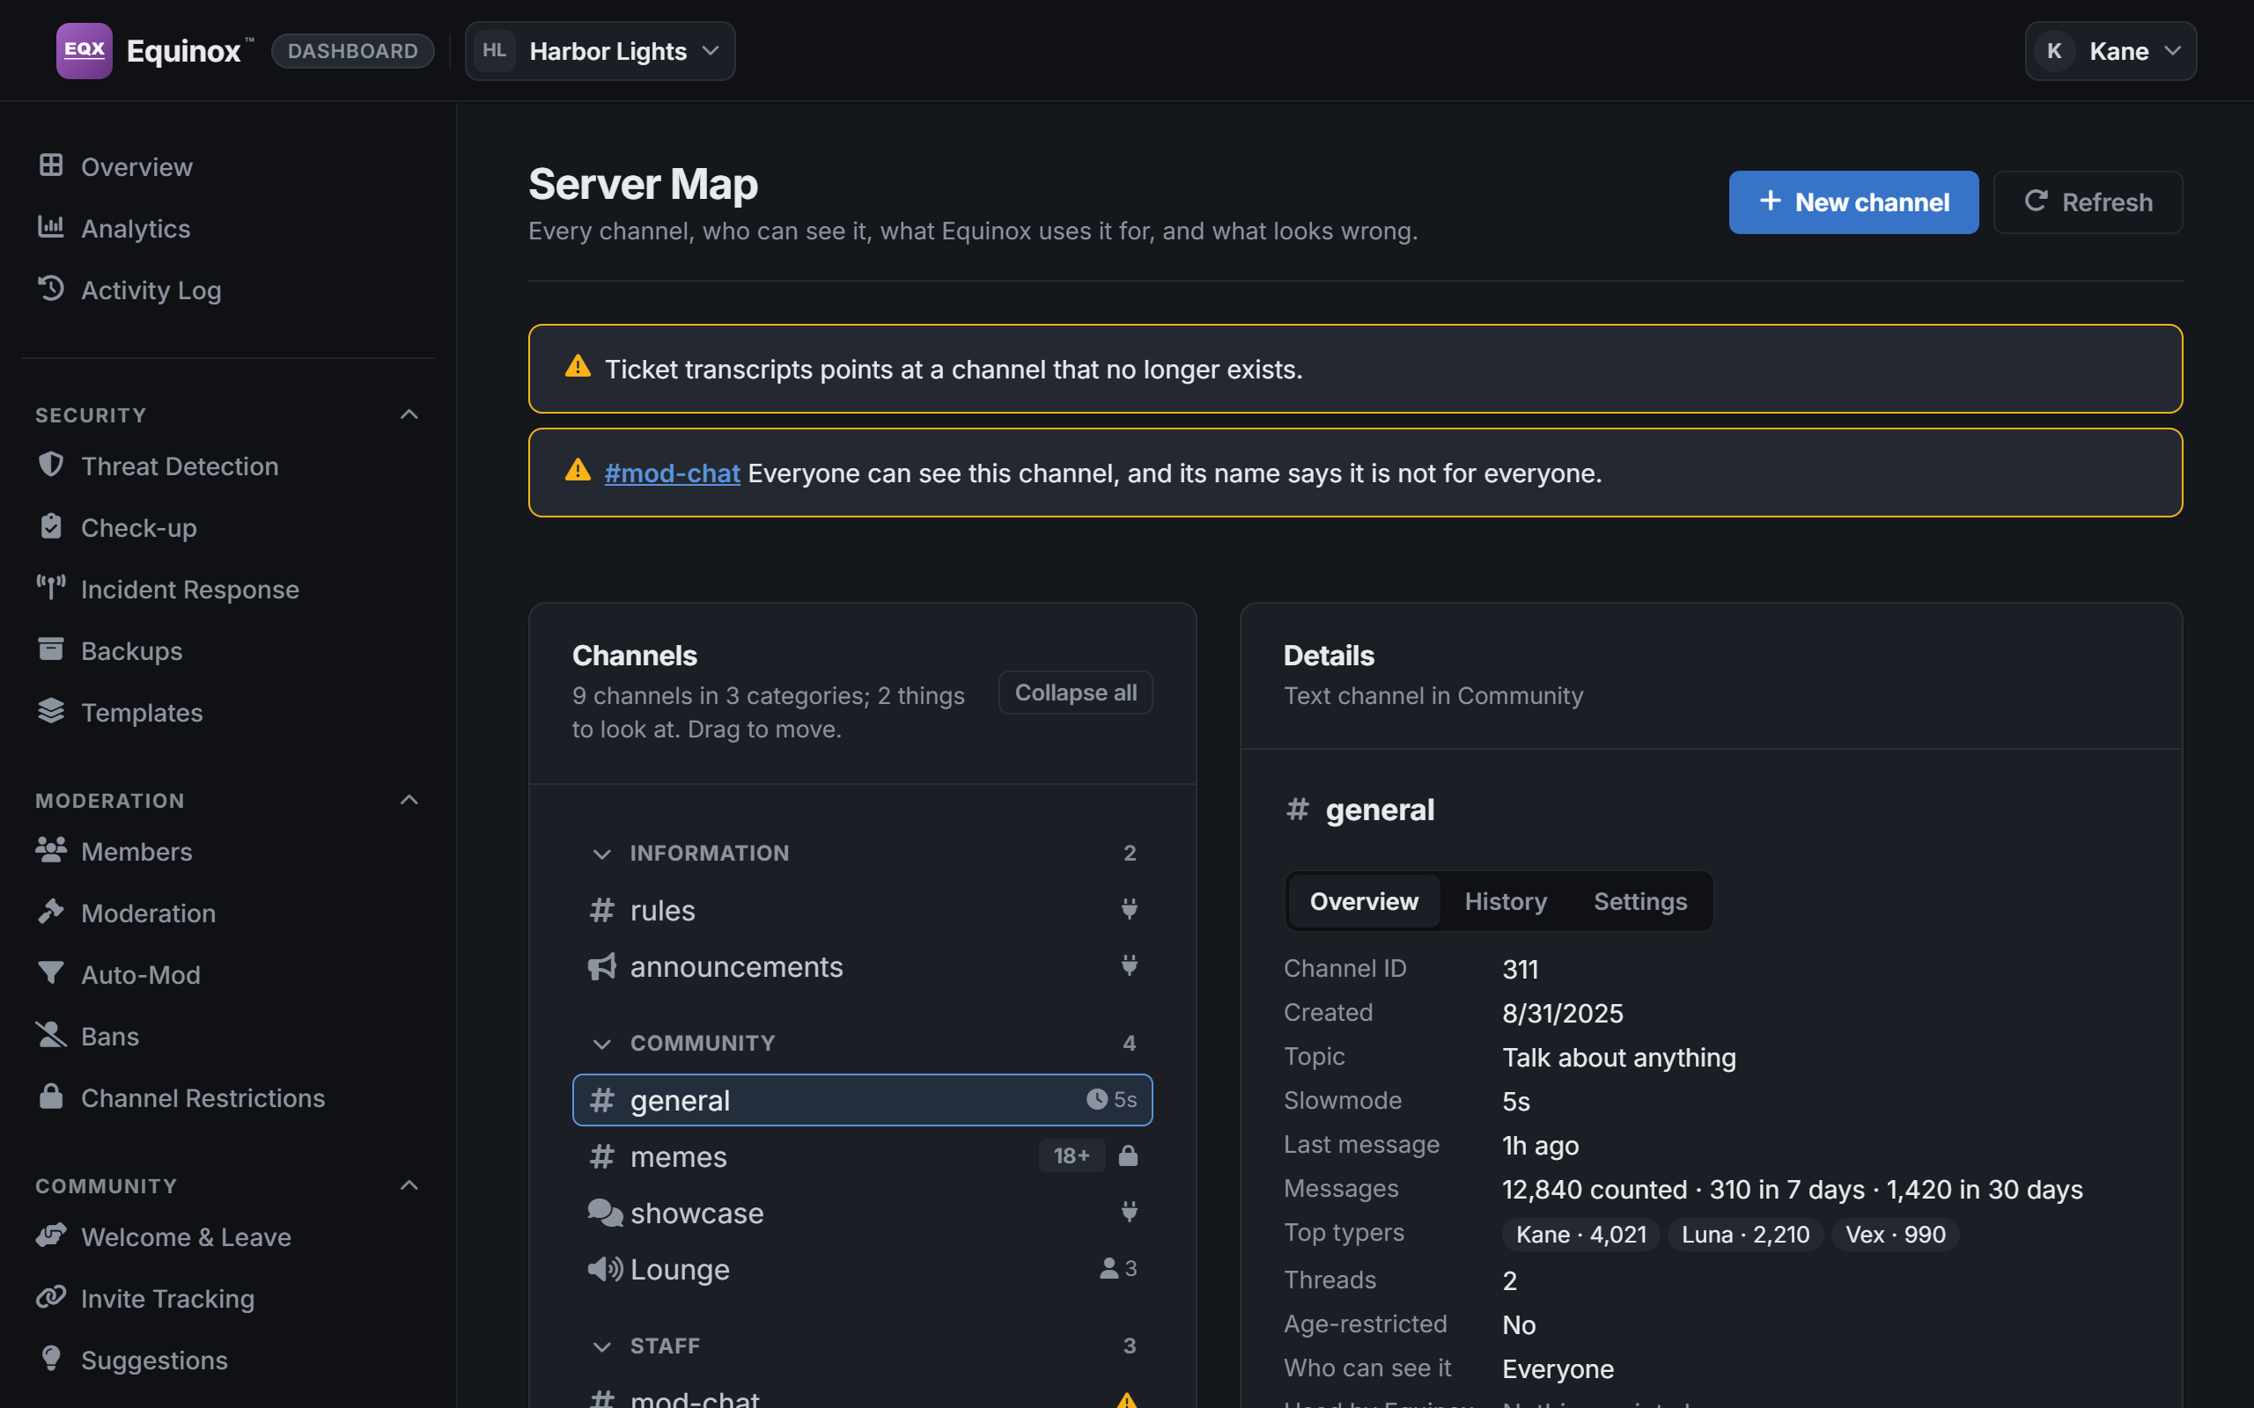Switch to the Settings details tab
This screenshot has width=2254, height=1408.
coord(1640,901)
